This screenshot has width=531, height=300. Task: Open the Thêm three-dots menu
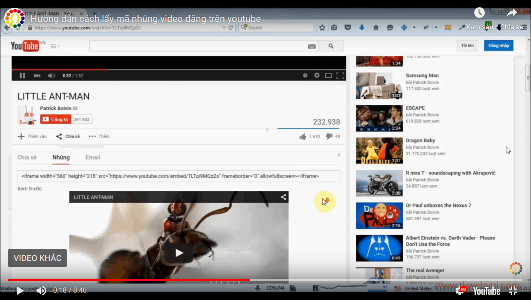point(99,136)
